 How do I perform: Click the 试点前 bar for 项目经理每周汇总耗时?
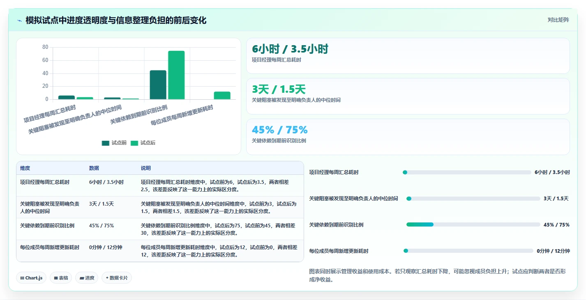pyautogui.click(x=67, y=97)
